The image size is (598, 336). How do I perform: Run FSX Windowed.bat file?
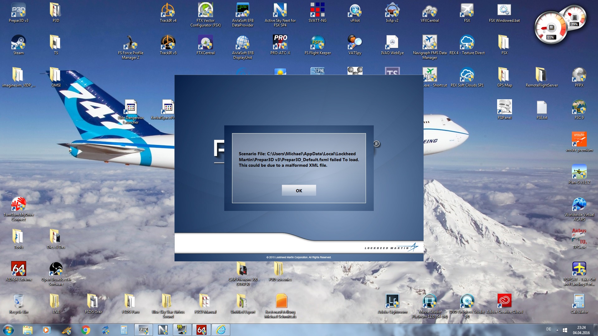click(x=504, y=12)
